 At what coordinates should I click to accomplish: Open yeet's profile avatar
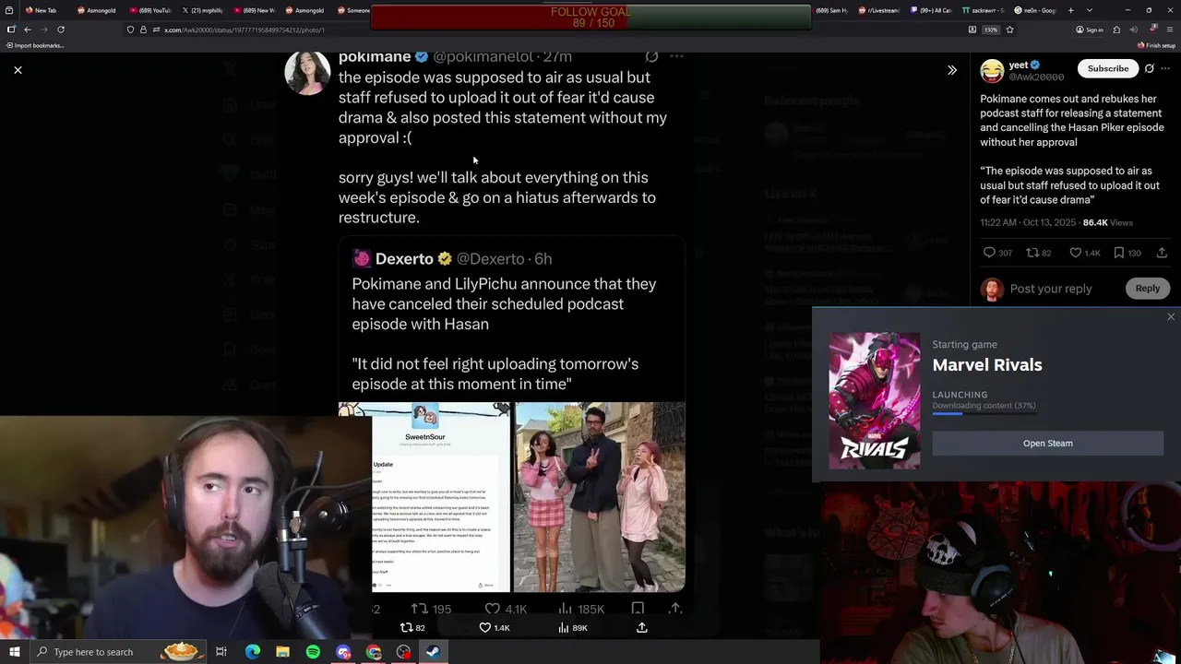pos(992,70)
